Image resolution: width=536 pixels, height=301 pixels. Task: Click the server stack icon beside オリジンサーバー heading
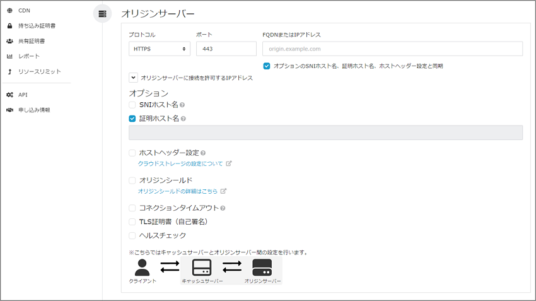pyautogui.click(x=102, y=13)
